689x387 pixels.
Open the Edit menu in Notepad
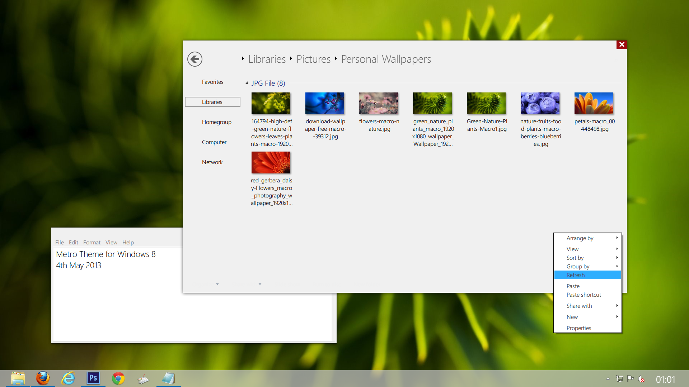(74, 243)
